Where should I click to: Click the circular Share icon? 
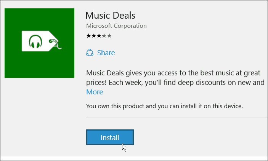[90, 53]
